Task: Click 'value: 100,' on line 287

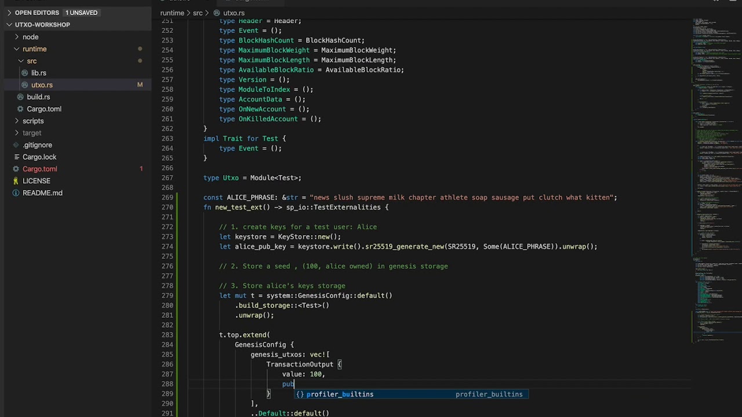Action: click(x=304, y=374)
